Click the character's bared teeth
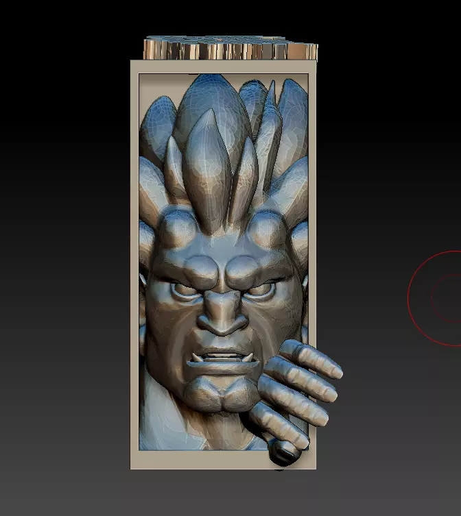The height and width of the screenshot is (516, 461). (x=223, y=357)
